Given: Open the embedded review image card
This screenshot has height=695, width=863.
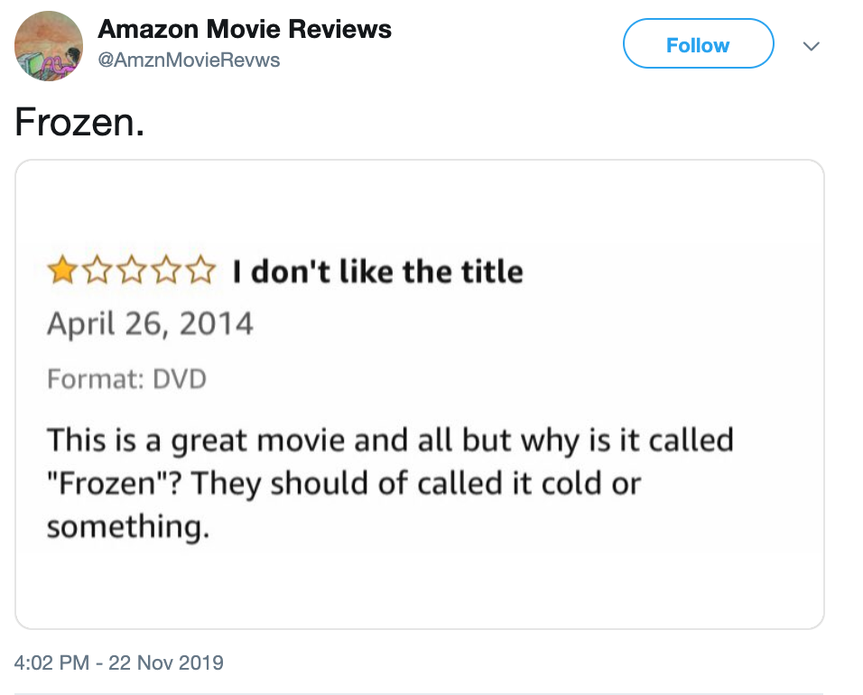Looking at the screenshot, I should [x=420, y=394].
